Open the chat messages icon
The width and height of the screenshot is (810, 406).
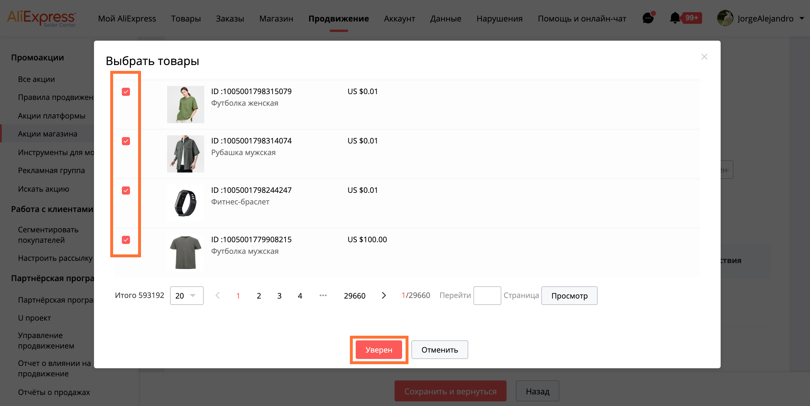coord(648,18)
